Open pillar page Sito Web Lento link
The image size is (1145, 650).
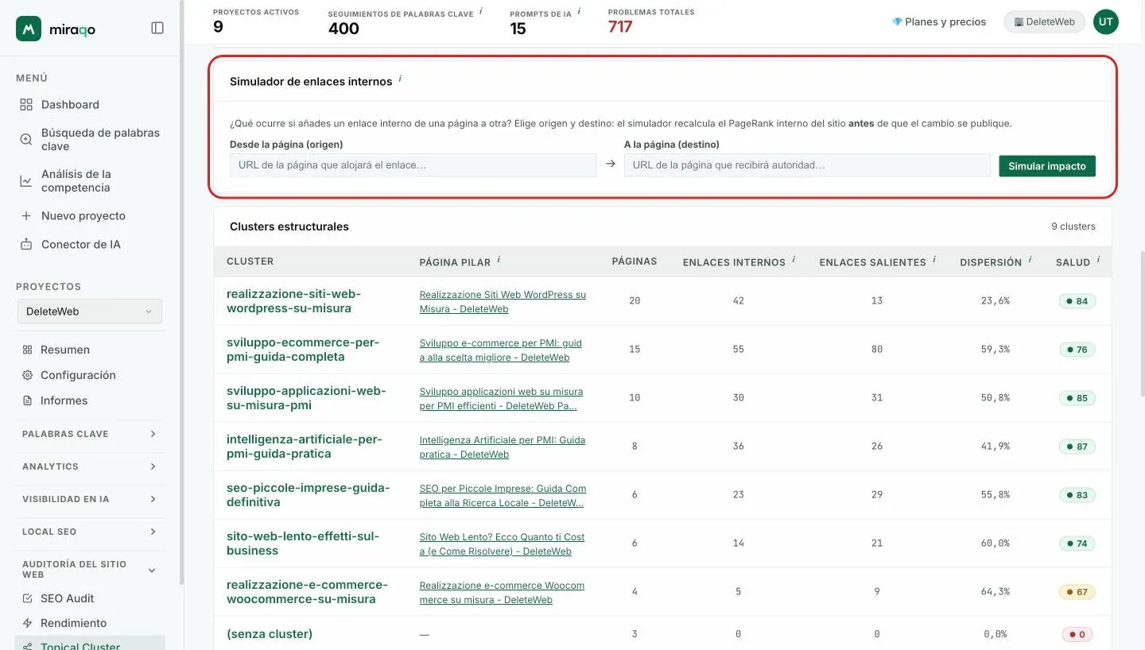point(502,544)
